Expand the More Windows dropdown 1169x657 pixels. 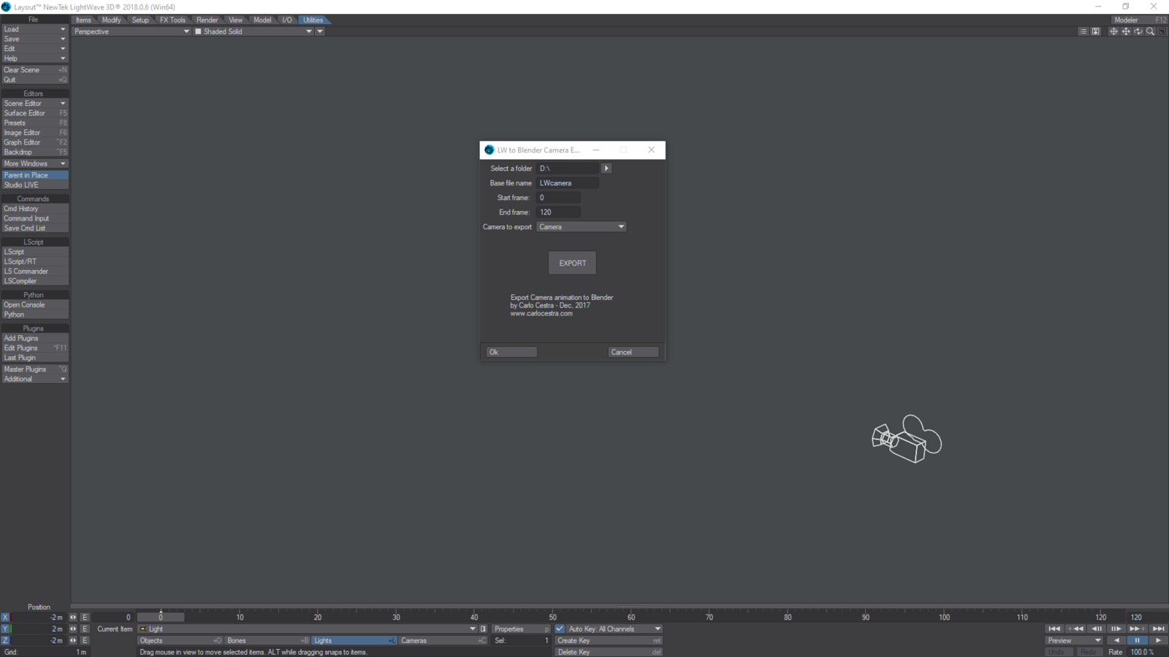coord(34,164)
